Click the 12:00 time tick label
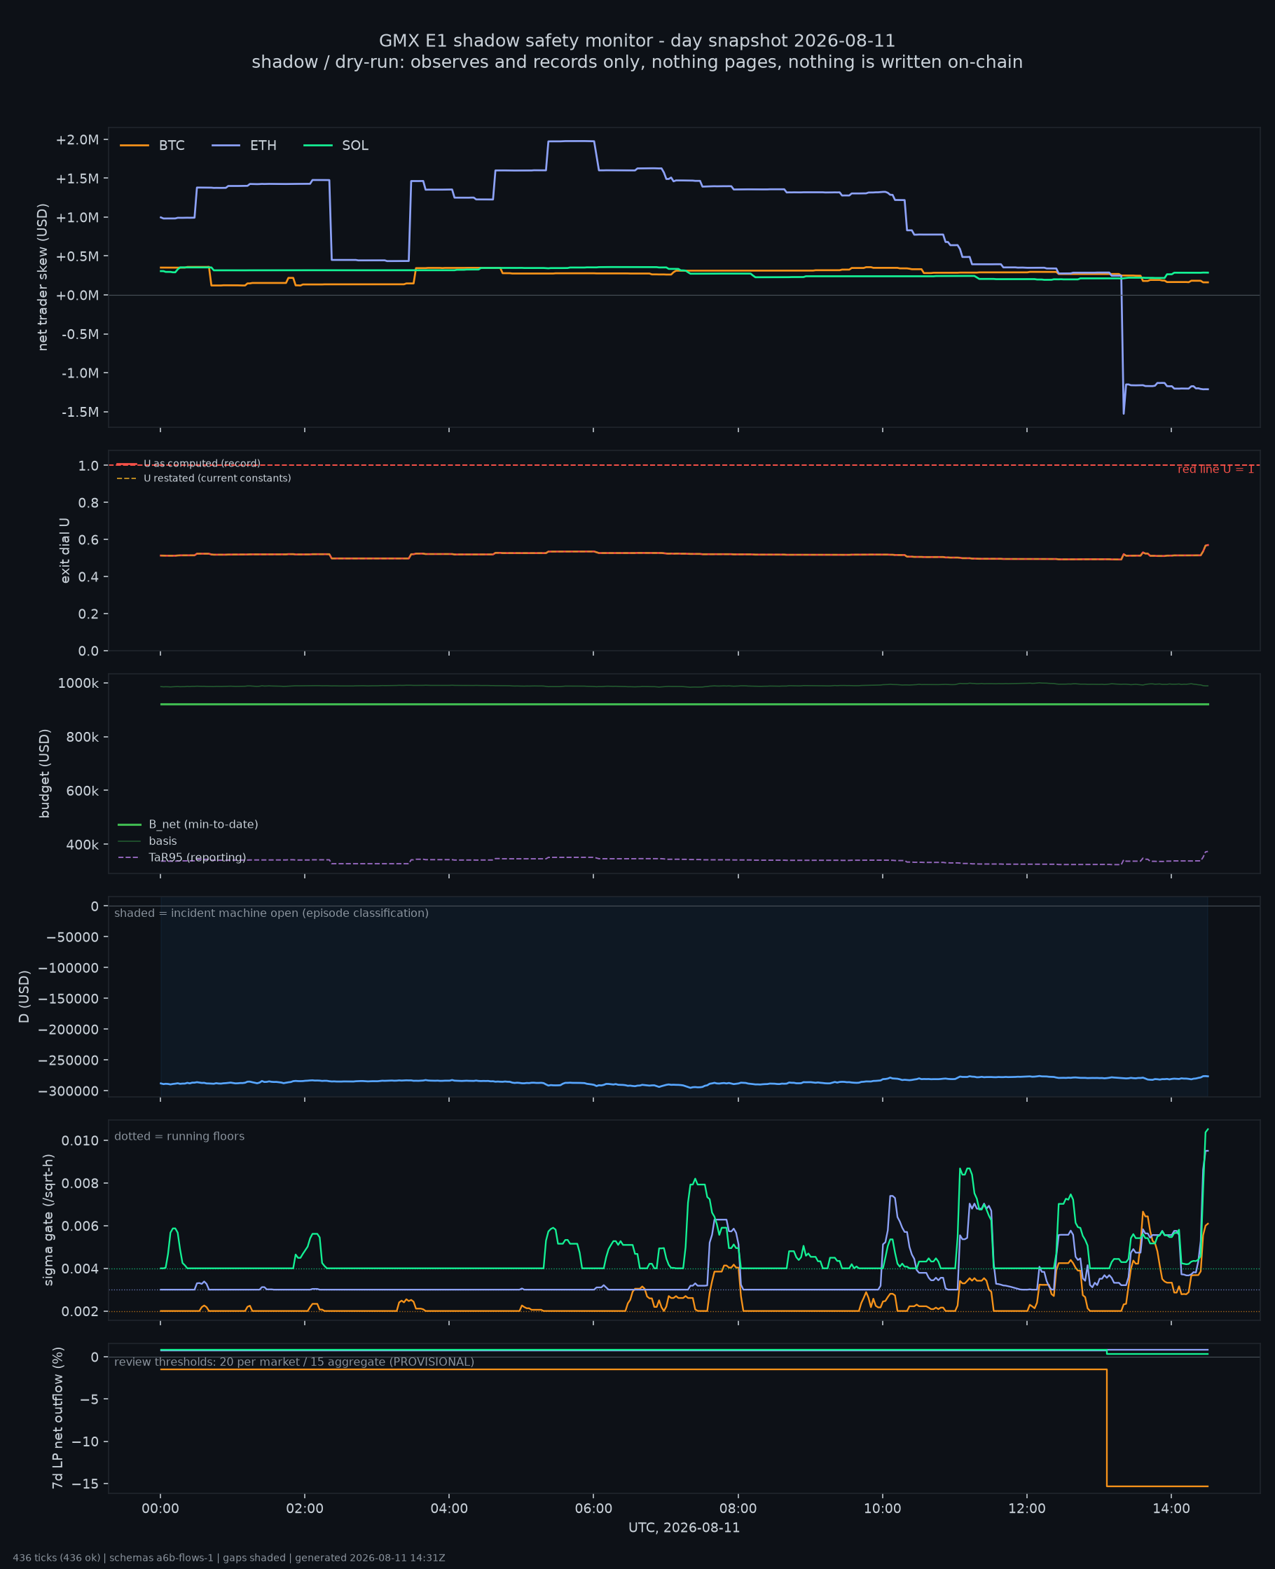This screenshot has height=1569, width=1275. (1027, 1508)
